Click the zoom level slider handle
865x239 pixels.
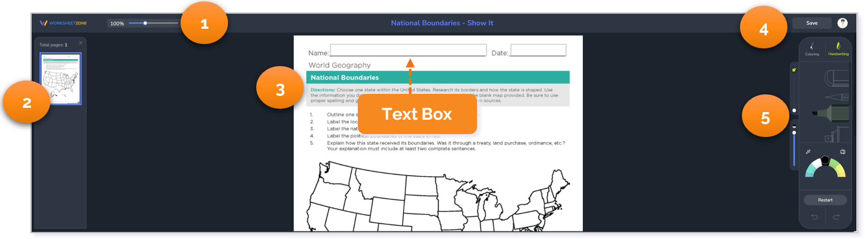pyautogui.click(x=145, y=23)
